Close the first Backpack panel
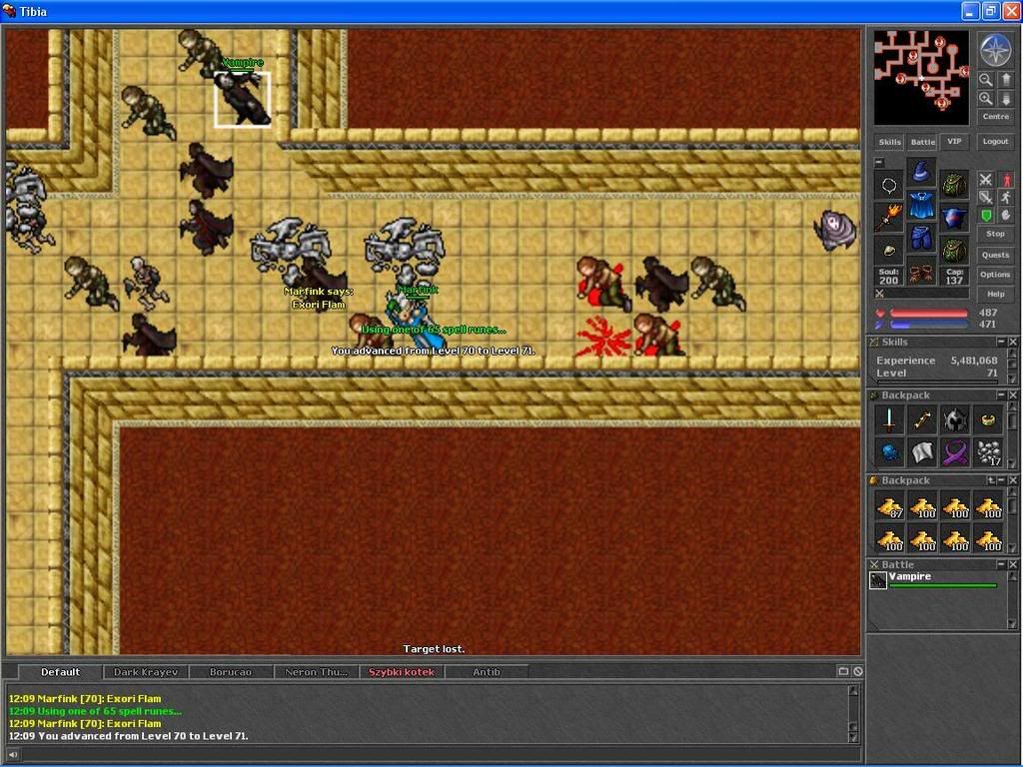Viewport: 1023px width, 767px height. point(1013,395)
